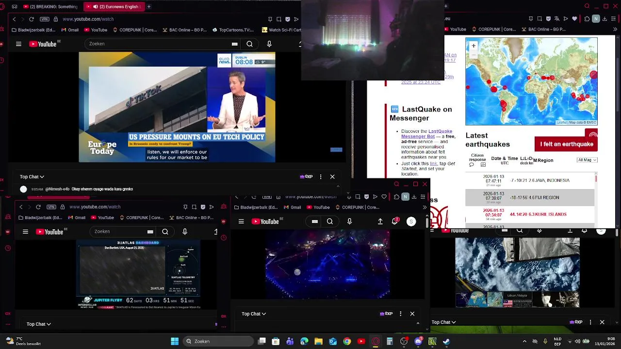The width and height of the screenshot is (621, 349).
Task: Open Gmail bookmark in Euronews window
Action: pos(70,30)
